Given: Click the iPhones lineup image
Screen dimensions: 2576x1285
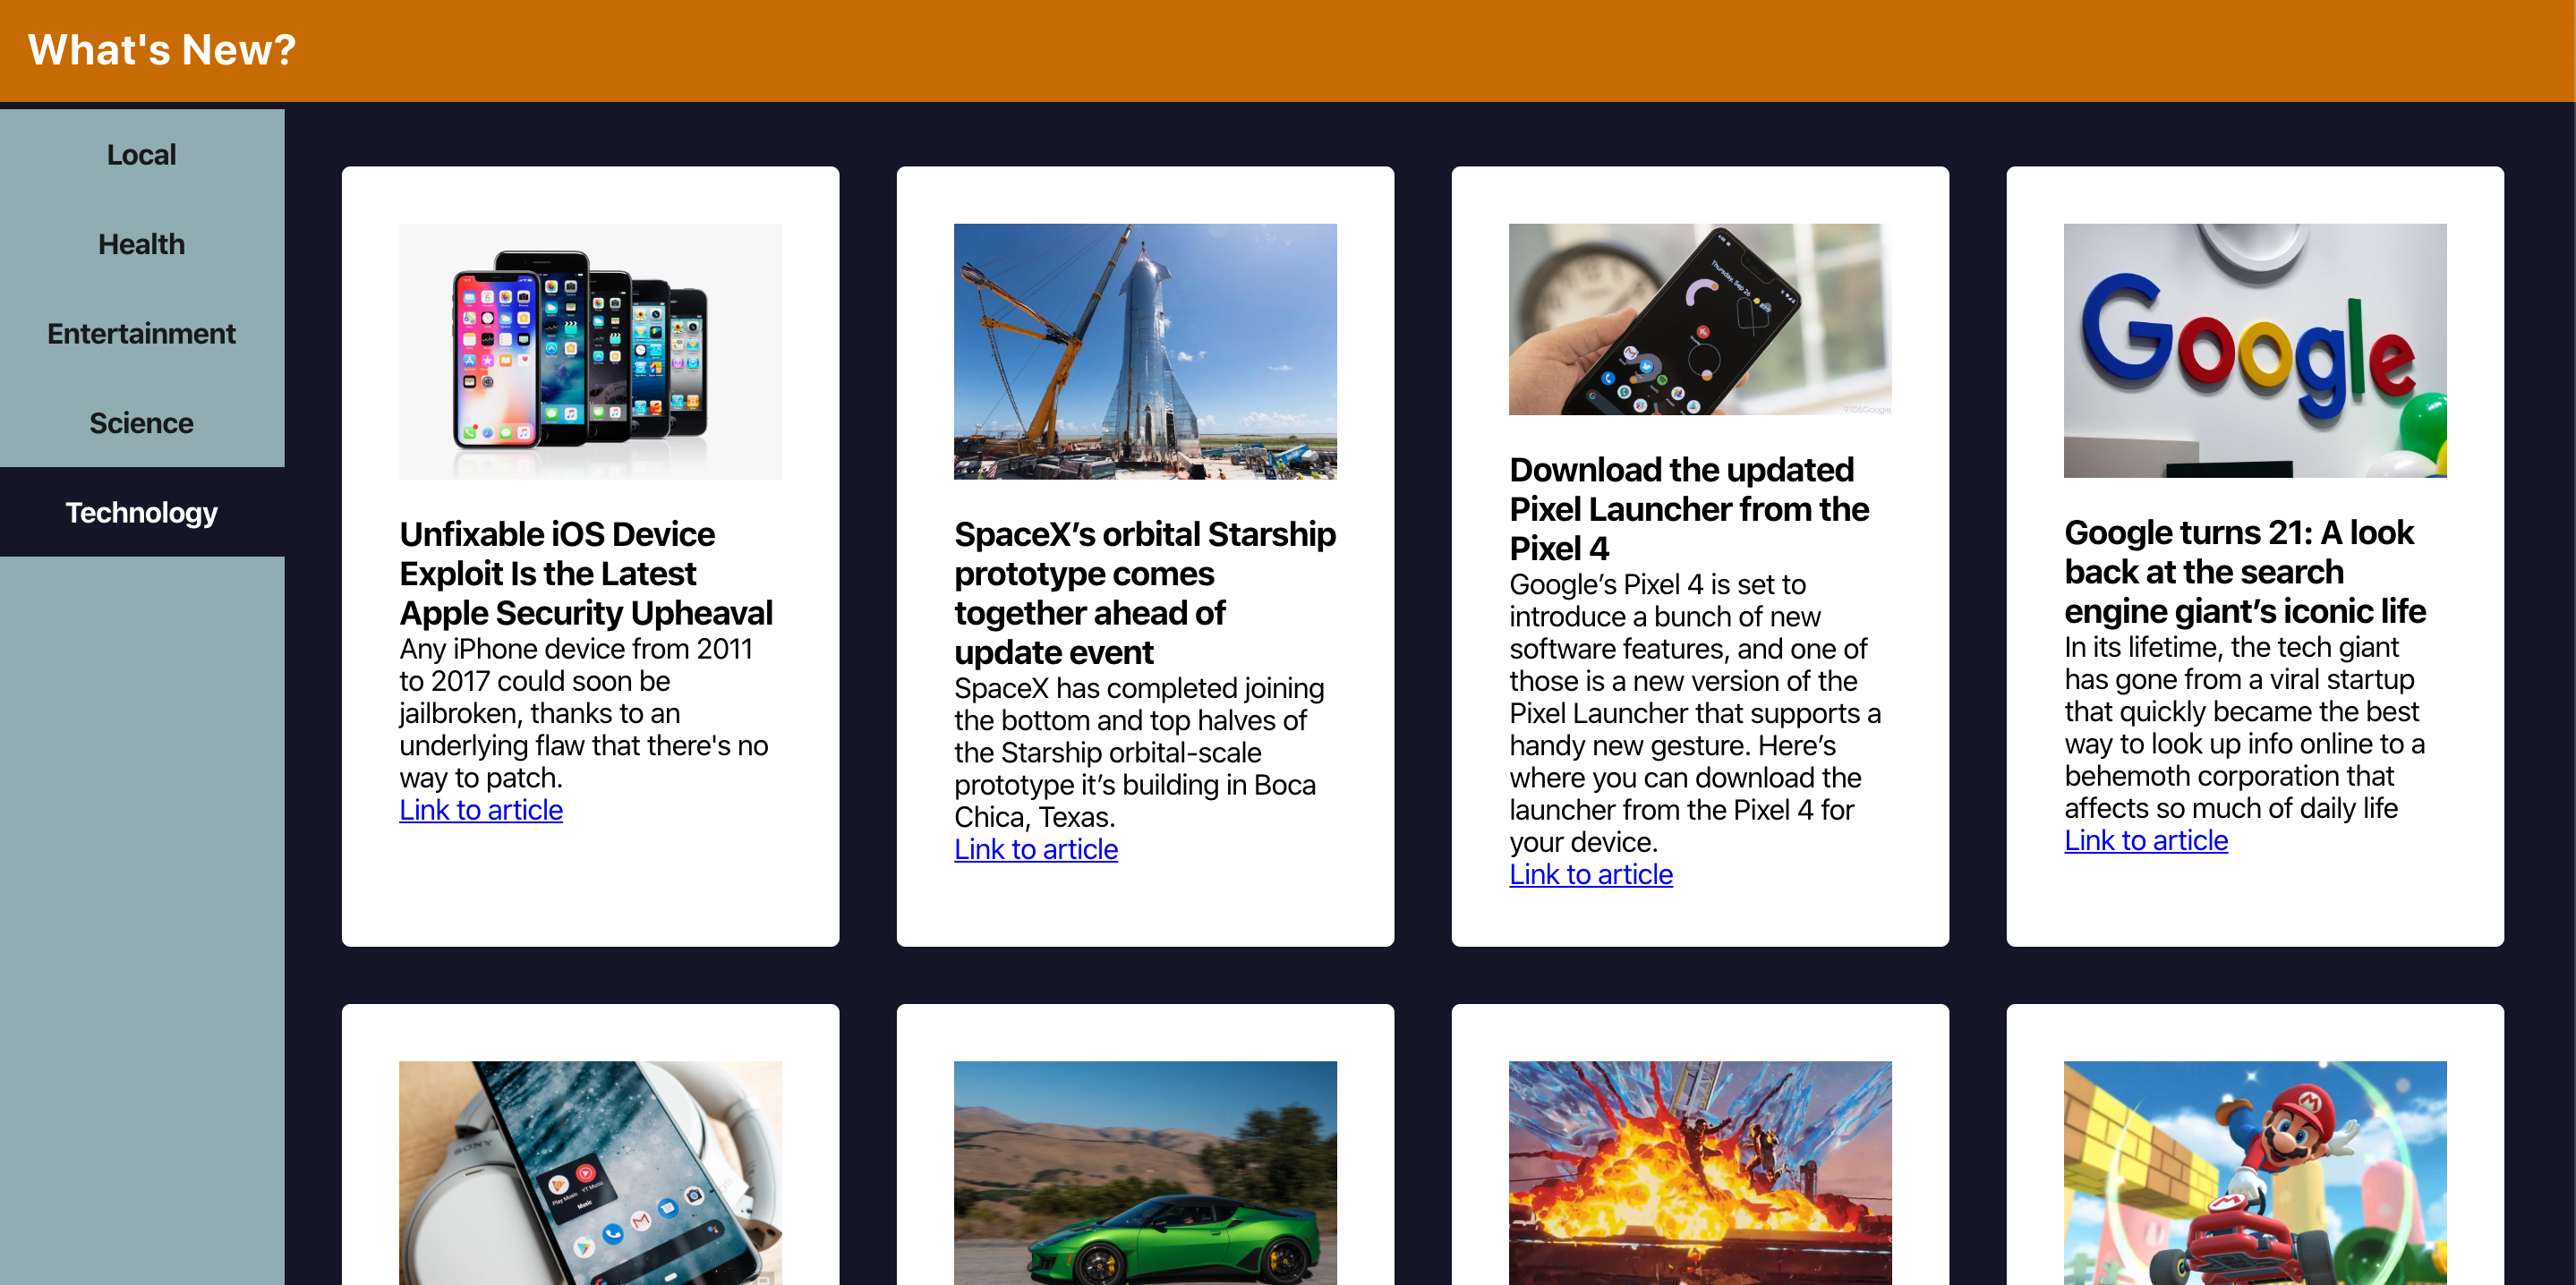Looking at the screenshot, I should pos(590,351).
